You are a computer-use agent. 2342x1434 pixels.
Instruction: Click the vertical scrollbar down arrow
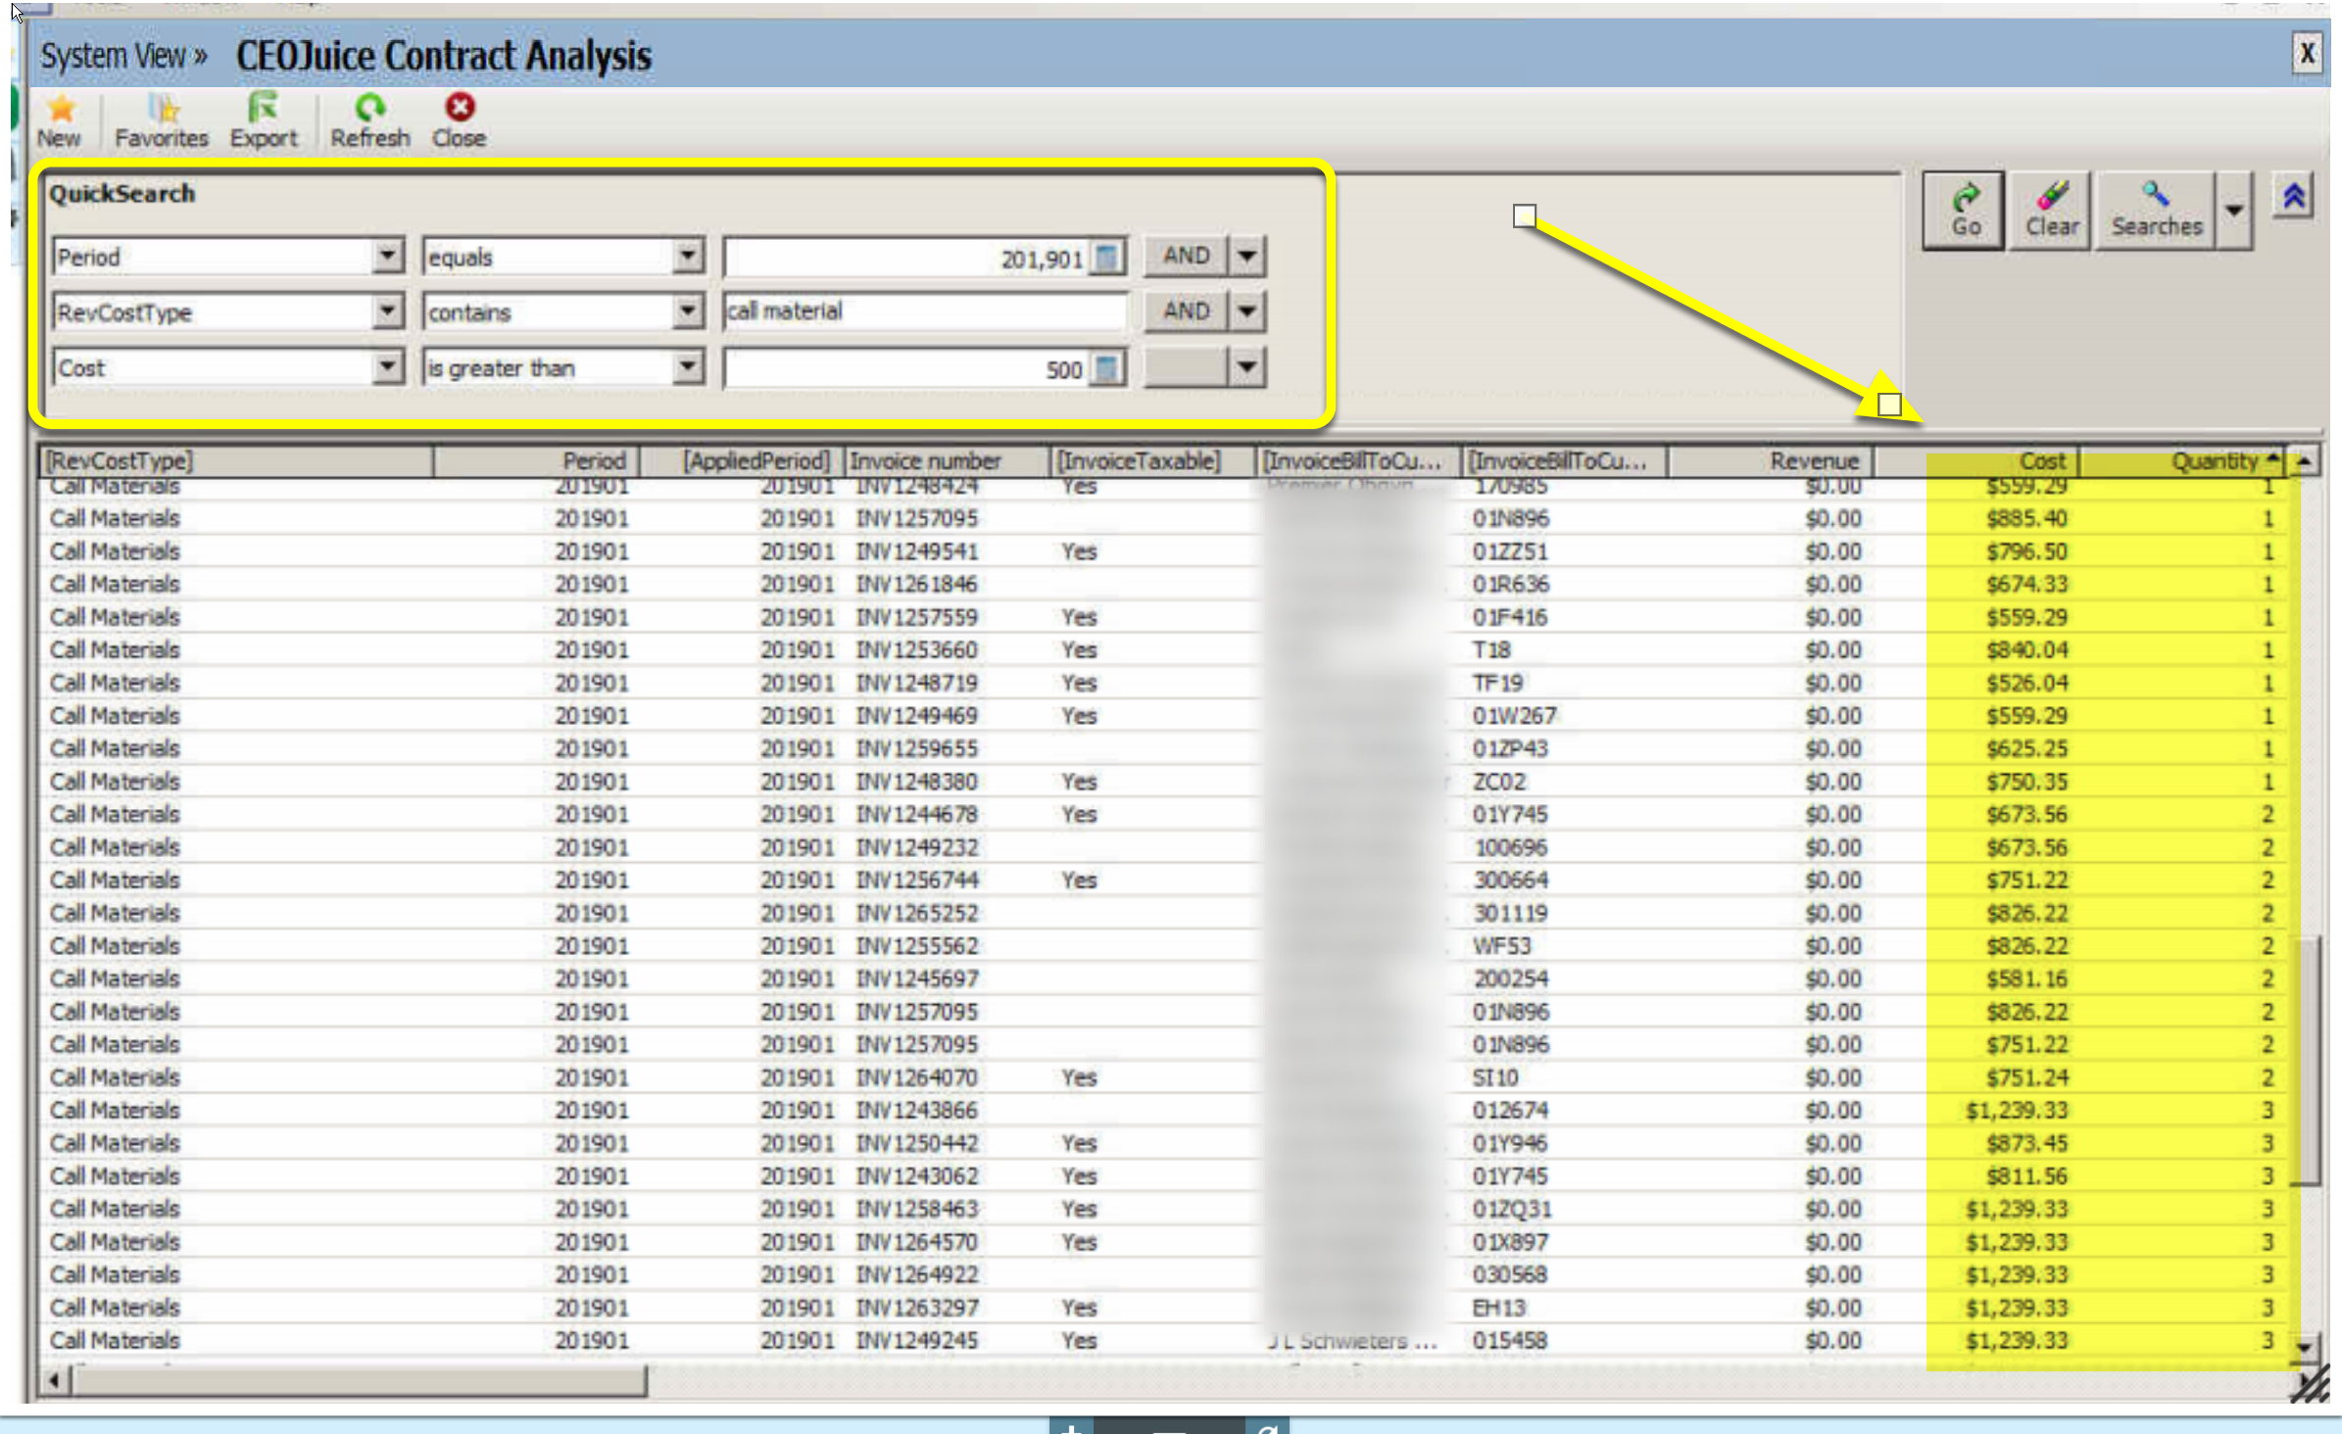tap(2305, 1349)
